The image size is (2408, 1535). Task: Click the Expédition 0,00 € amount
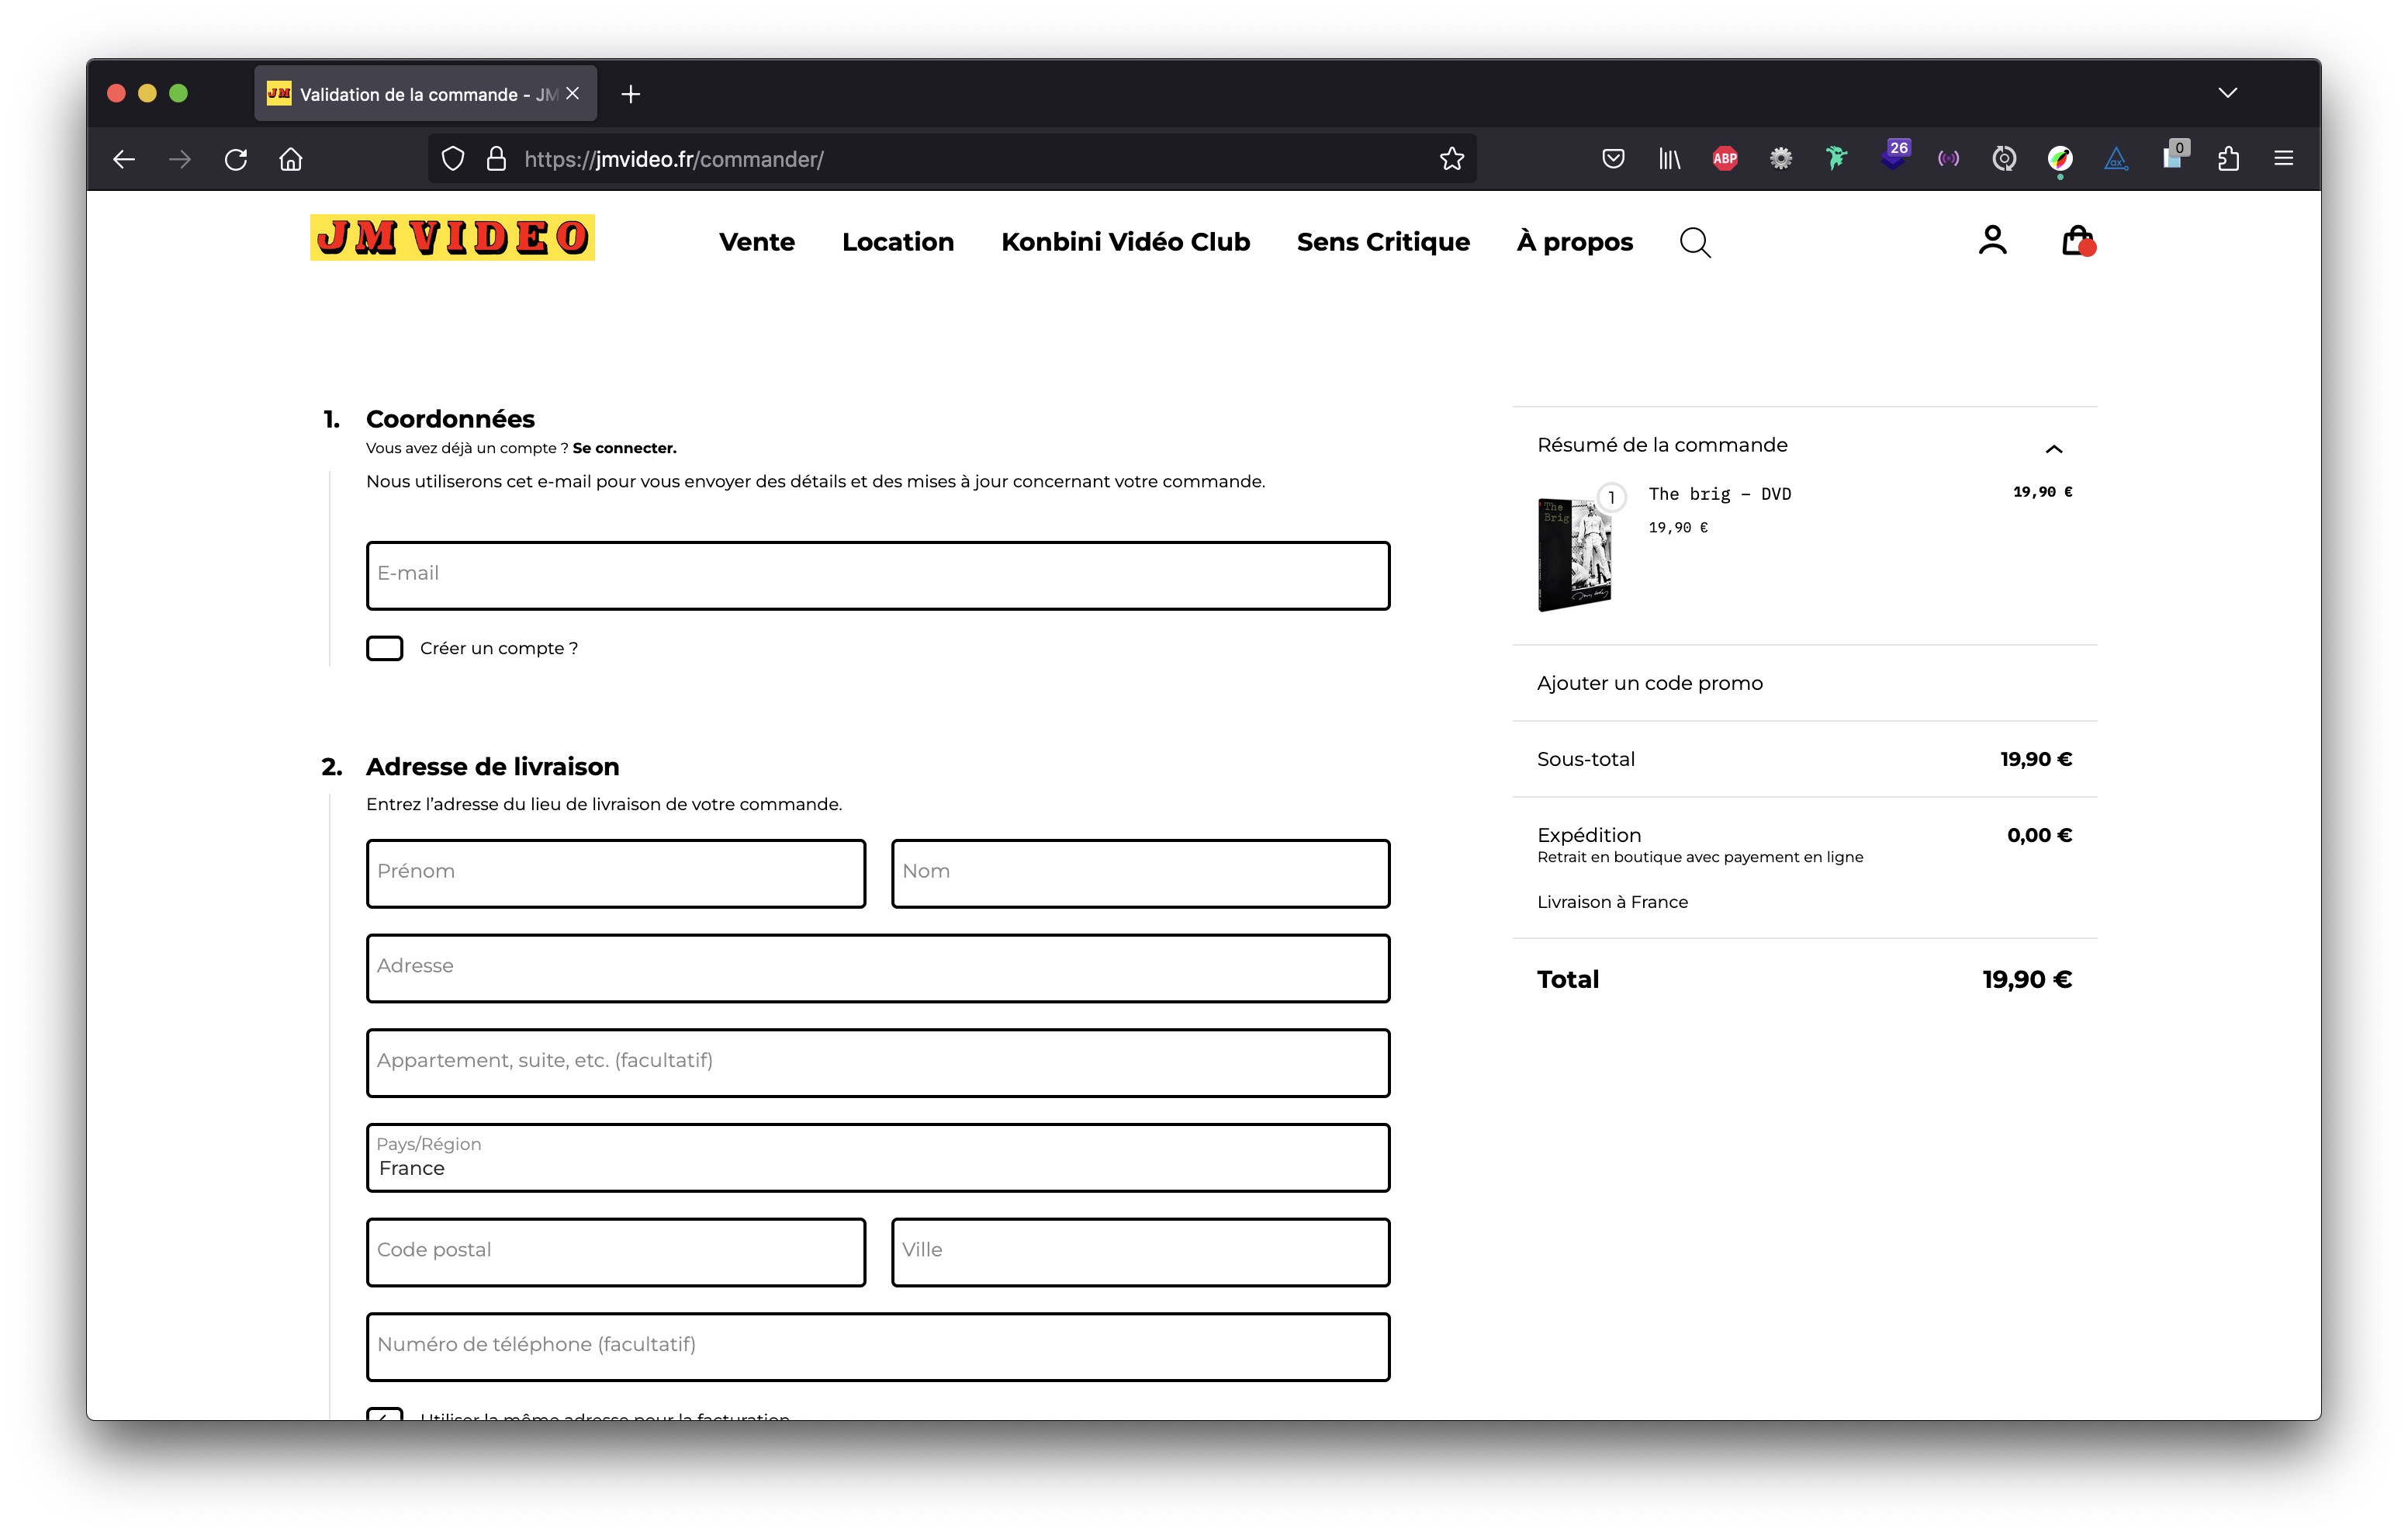pyautogui.click(x=2039, y=834)
